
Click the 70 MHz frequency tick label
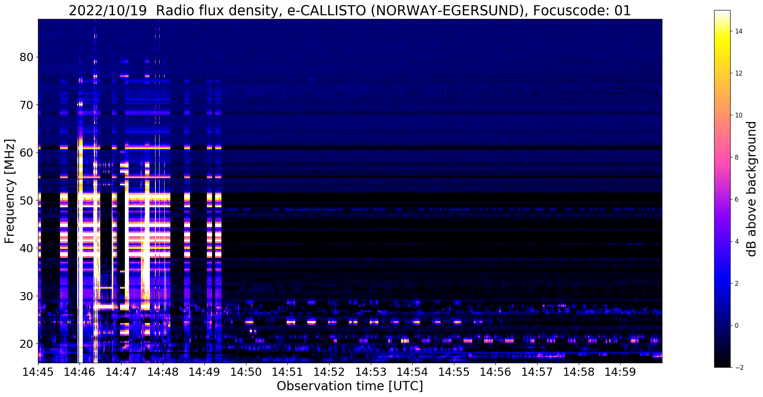(x=26, y=105)
